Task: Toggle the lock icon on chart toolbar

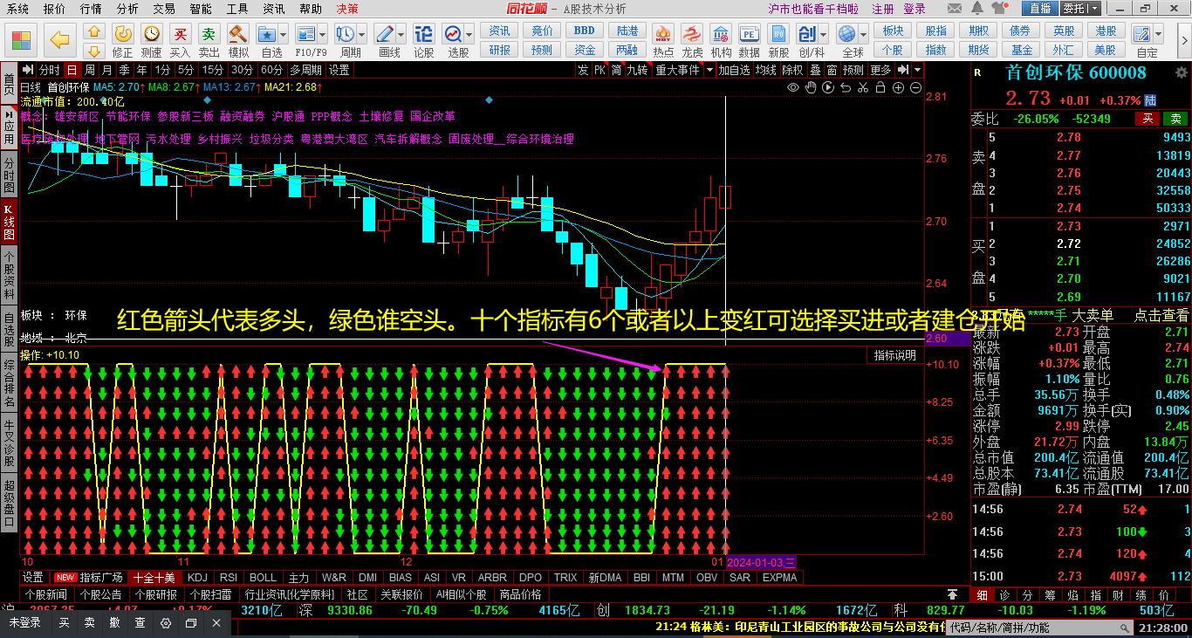Action: pyautogui.click(x=880, y=87)
